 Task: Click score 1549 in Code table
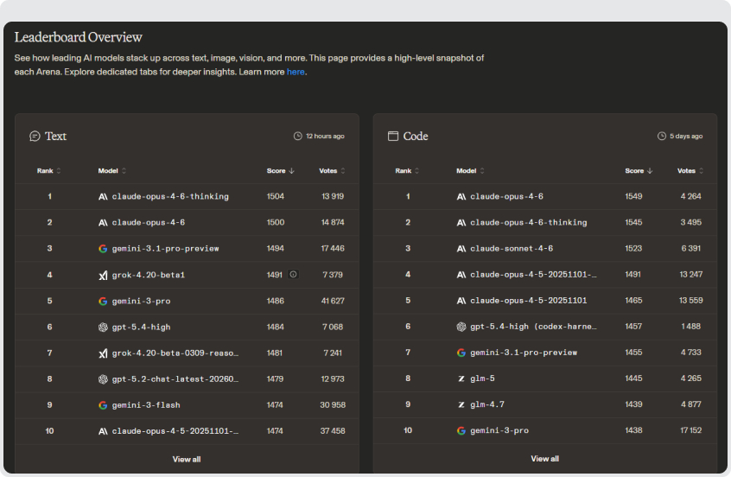633,197
